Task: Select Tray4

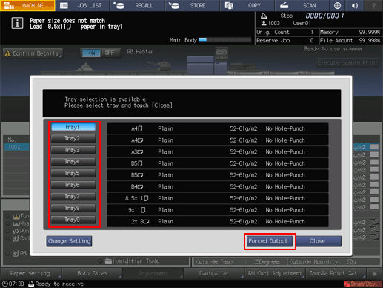Action: click(73, 162)
